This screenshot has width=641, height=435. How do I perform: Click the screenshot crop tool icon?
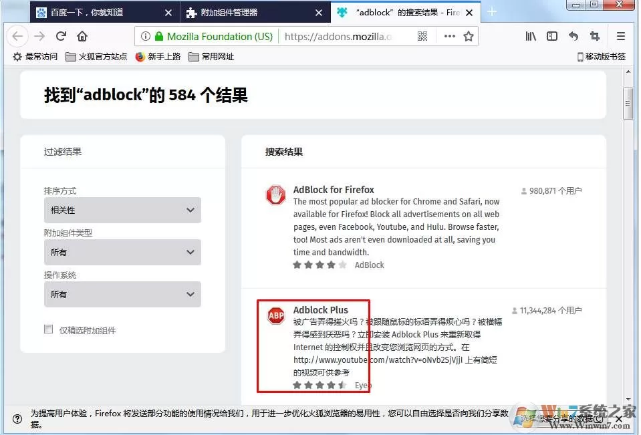pyautogui.click(x=595, y=36)
